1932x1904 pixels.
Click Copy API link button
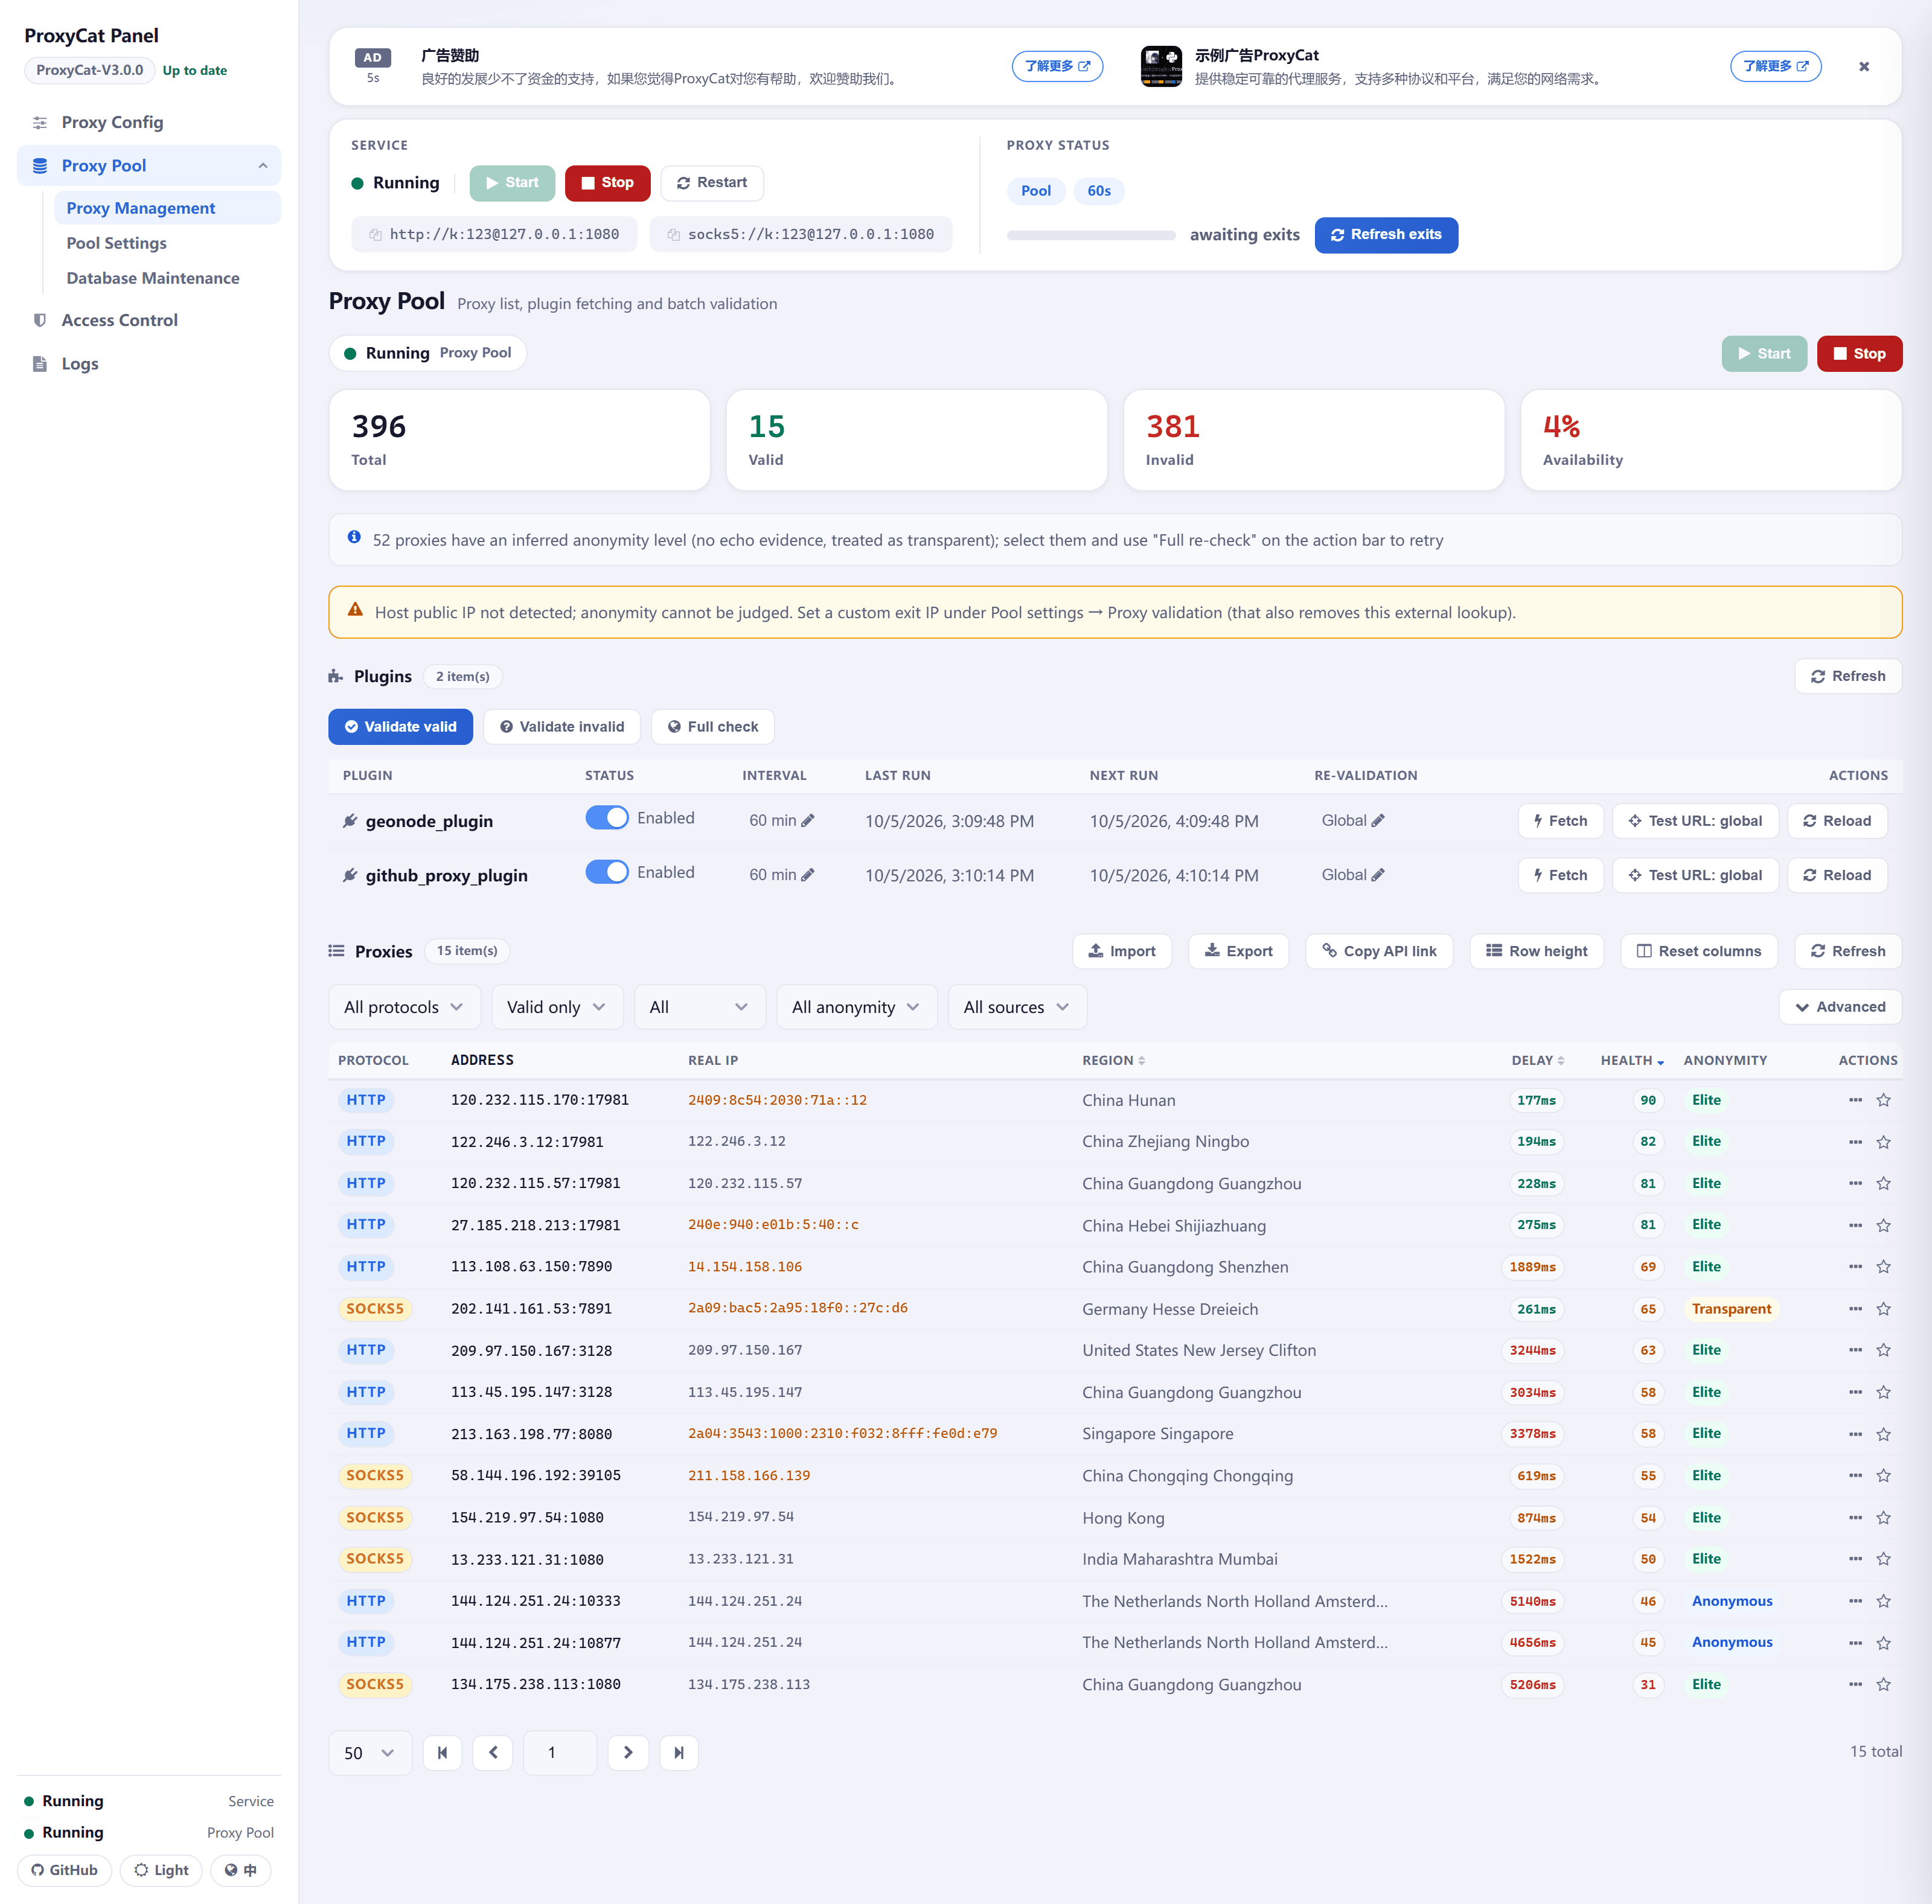tap(1379, 951)
